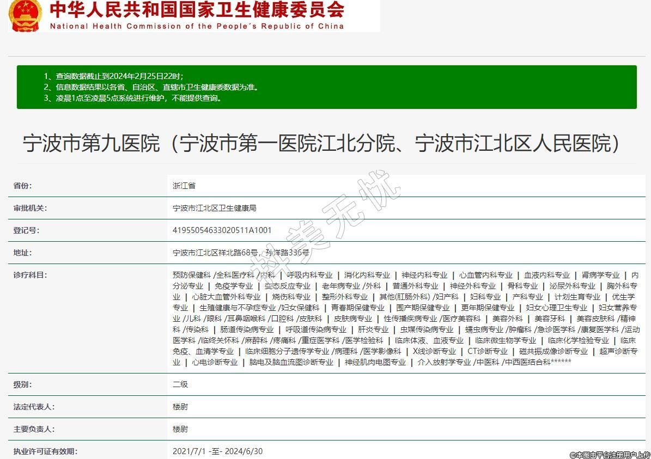Select the 浙江省 province value
The width and height of the screenshot is (651, 459).
pos(184,186)
